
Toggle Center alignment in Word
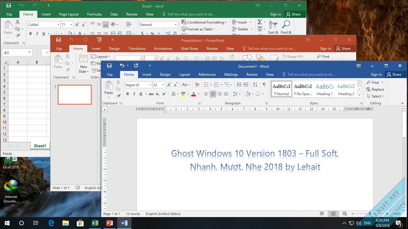point(213,94)
